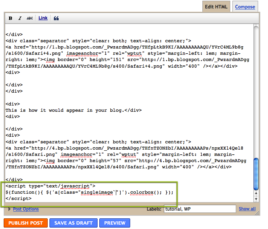Screen dimensions: 268x229
Task: Click into the Labels input field
Action: pyautogui.click(x=200, y=209)
